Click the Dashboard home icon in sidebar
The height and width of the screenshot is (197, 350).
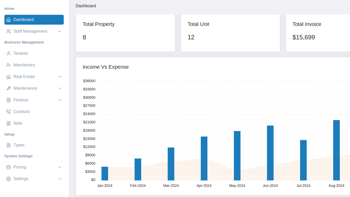[x=9, y=20]
